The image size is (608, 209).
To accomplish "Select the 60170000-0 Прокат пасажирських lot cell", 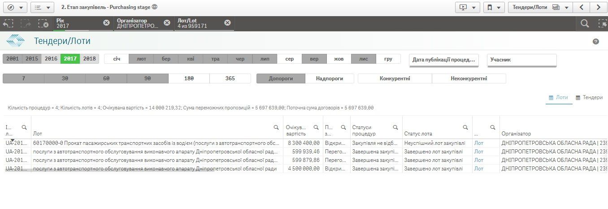I will pos(156,143).
